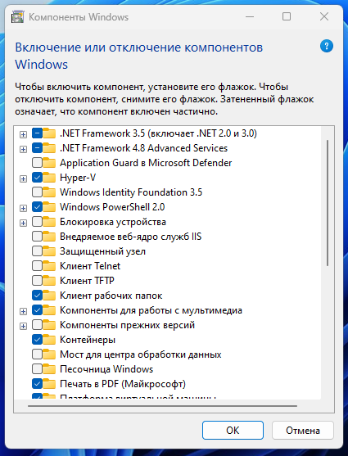Image resolution: width=348 pixels, height=456 pixels.
Task: Click folder icon of Печать в PDF
Action: point(49,384)
